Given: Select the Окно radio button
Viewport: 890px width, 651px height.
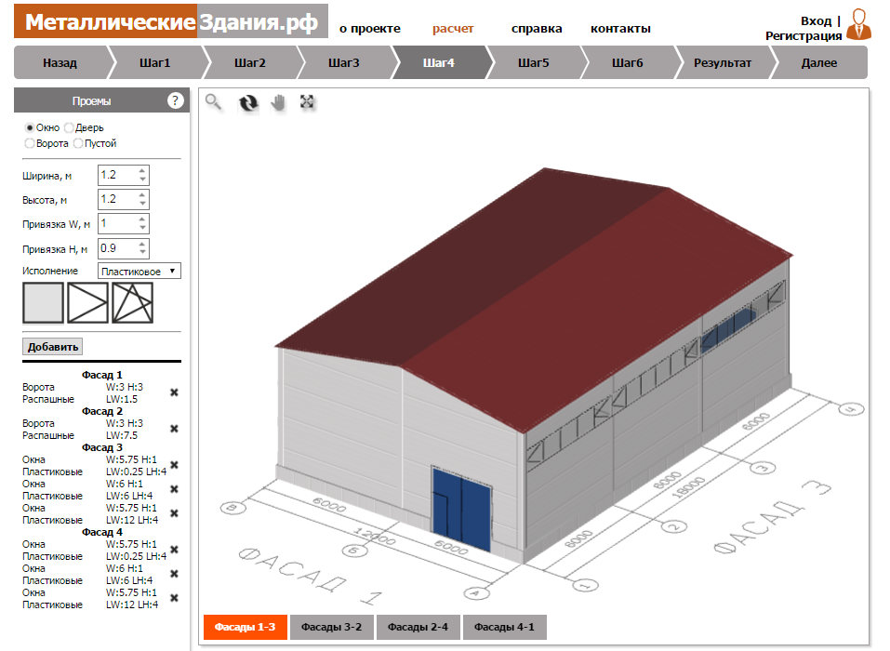Looking at the screenshot, I should (30, 127).
